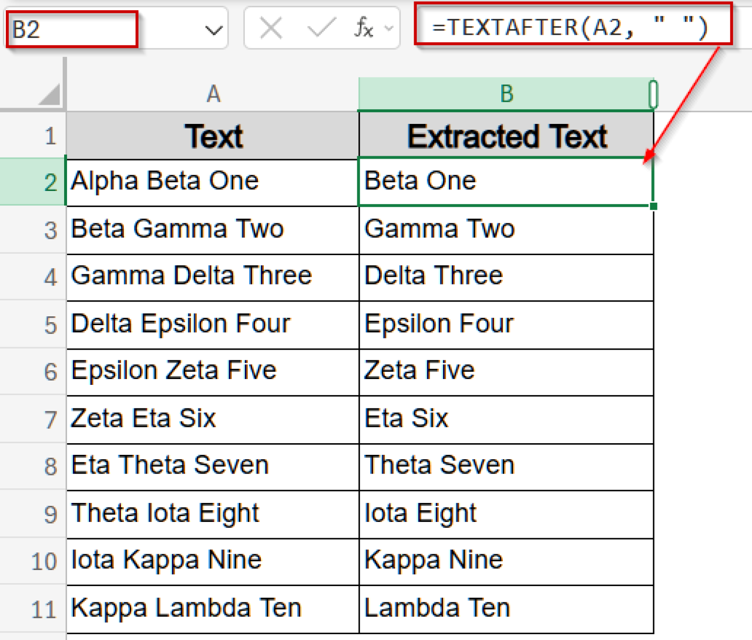Screen dimensions: 752x640
Task: Click the green selection border of cell B2
Action: pos(506,158)
